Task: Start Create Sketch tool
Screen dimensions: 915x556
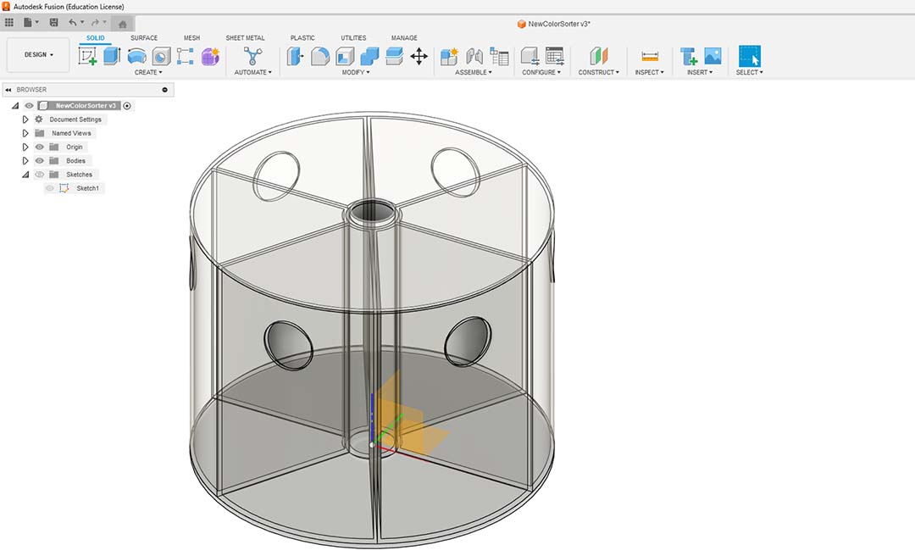Action: (x=87, y=57)
